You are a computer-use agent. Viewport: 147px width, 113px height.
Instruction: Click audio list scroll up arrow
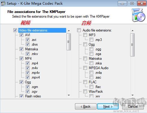pos(133,31)
